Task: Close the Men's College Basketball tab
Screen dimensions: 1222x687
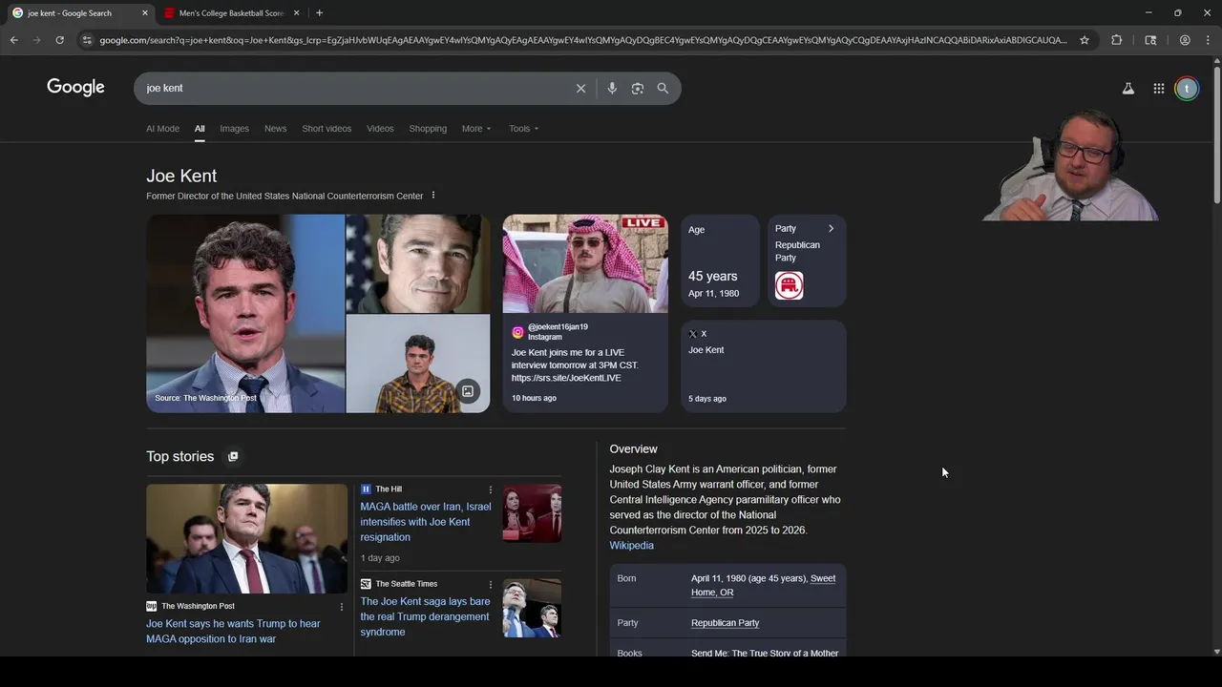Action: 297,12
